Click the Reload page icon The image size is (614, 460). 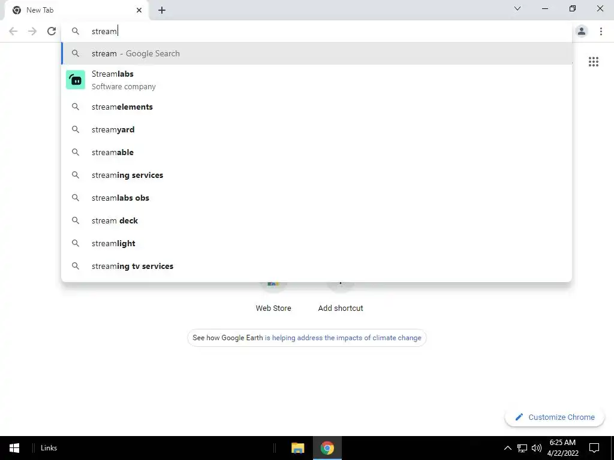(52, 31)
